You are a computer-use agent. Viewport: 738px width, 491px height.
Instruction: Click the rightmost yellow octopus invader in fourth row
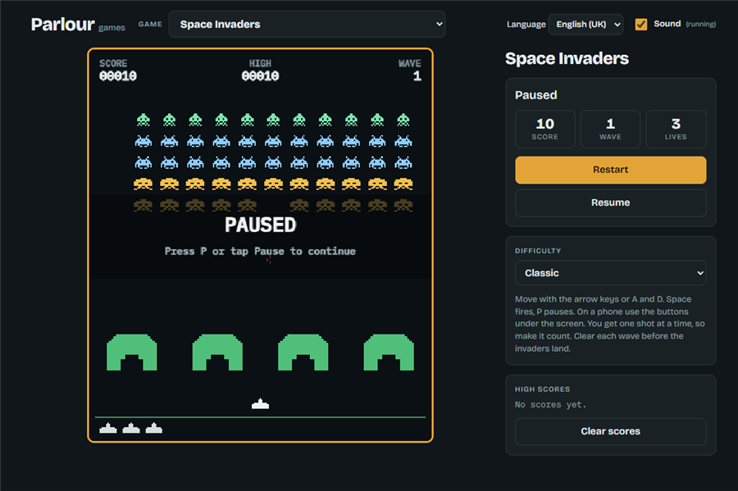(x=403, y=184)
